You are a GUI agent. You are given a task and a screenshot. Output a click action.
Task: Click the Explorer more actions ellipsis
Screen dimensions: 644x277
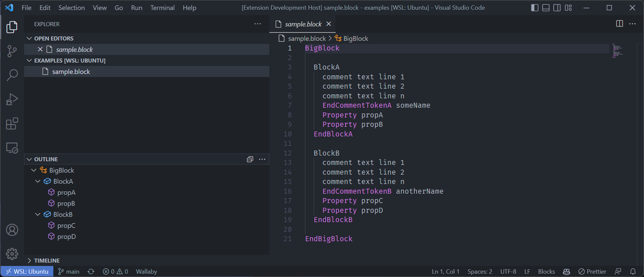point(258,24)
